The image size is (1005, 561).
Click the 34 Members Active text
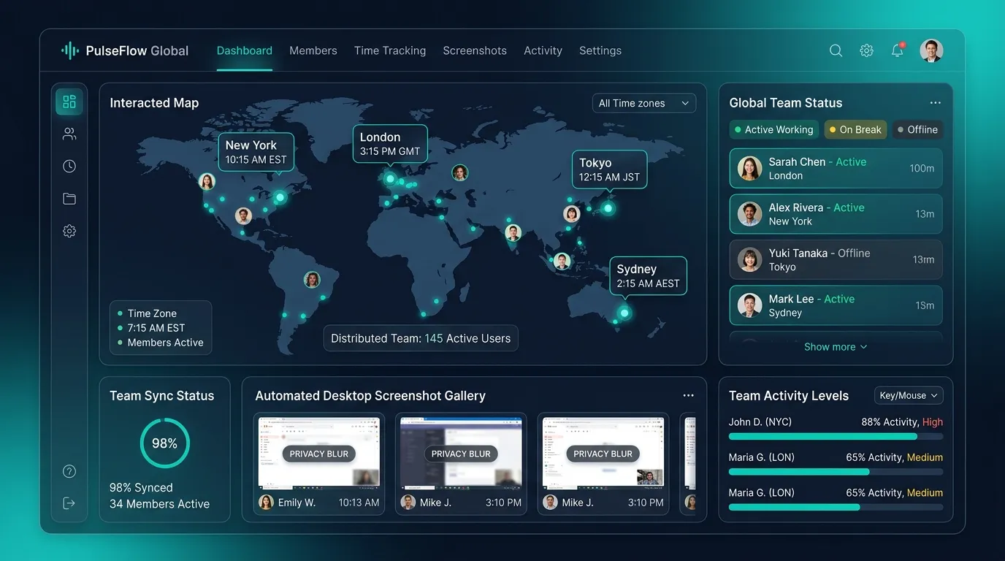159,504
